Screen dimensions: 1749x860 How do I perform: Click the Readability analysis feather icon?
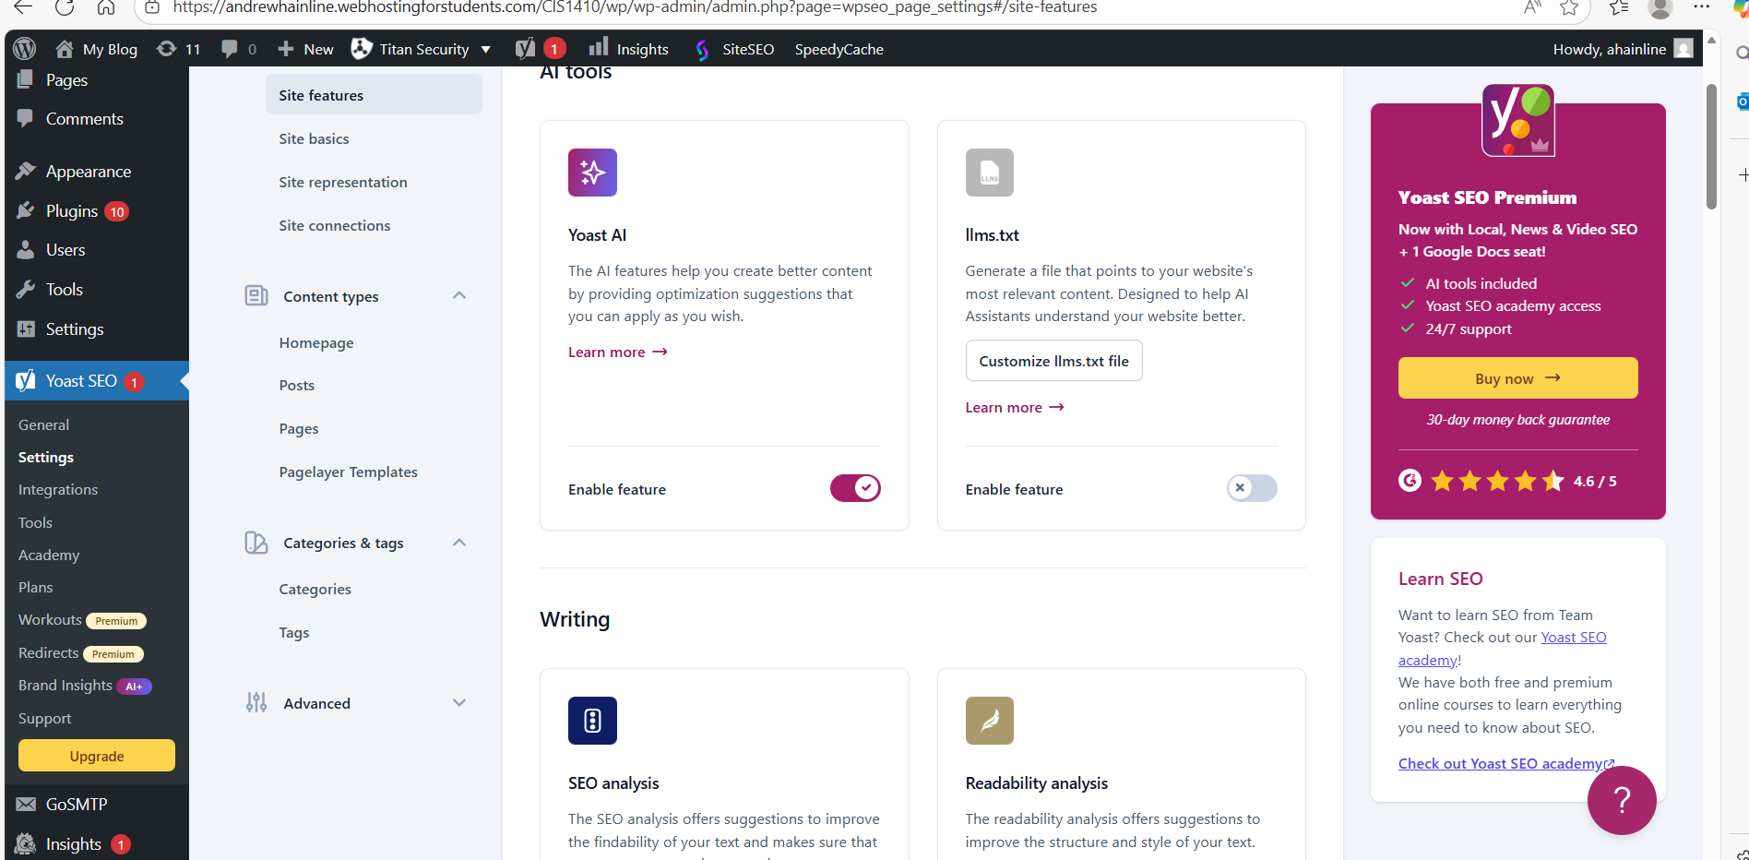(989, 721)
